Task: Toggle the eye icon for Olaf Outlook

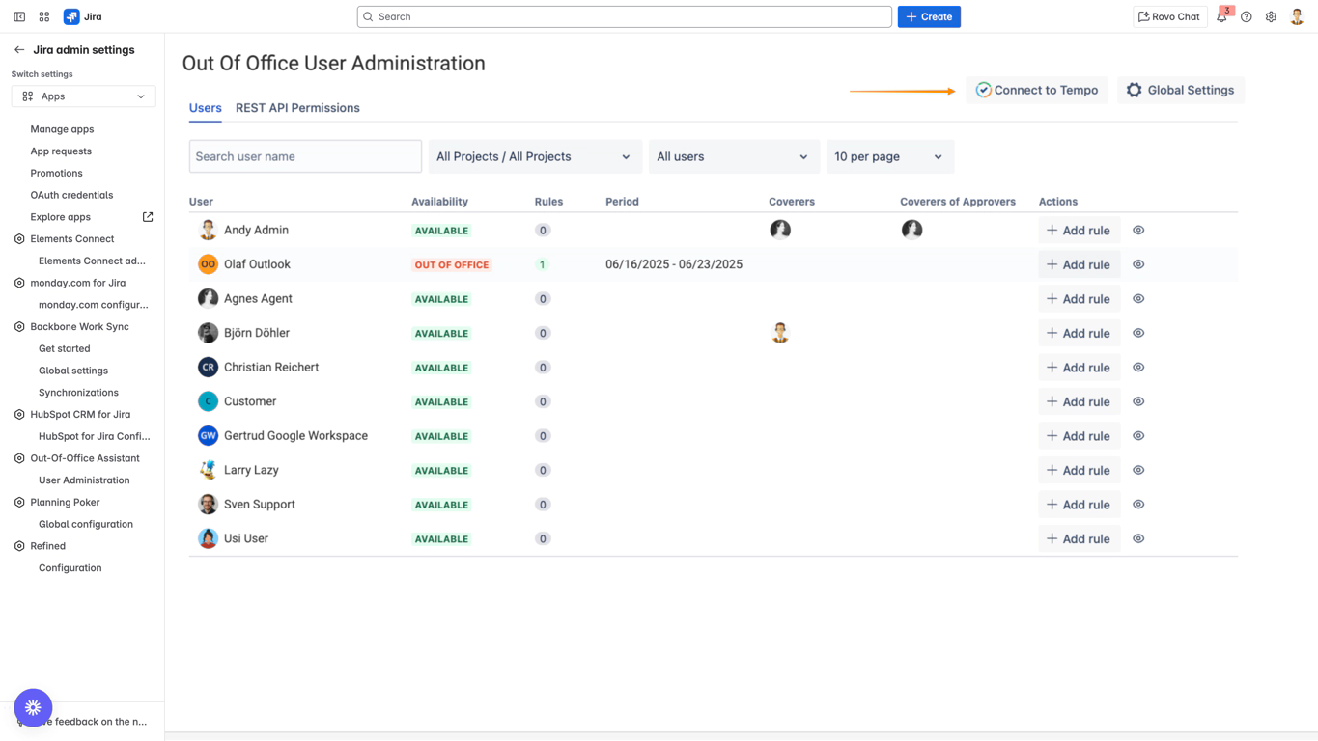Action: point(1138,264)
